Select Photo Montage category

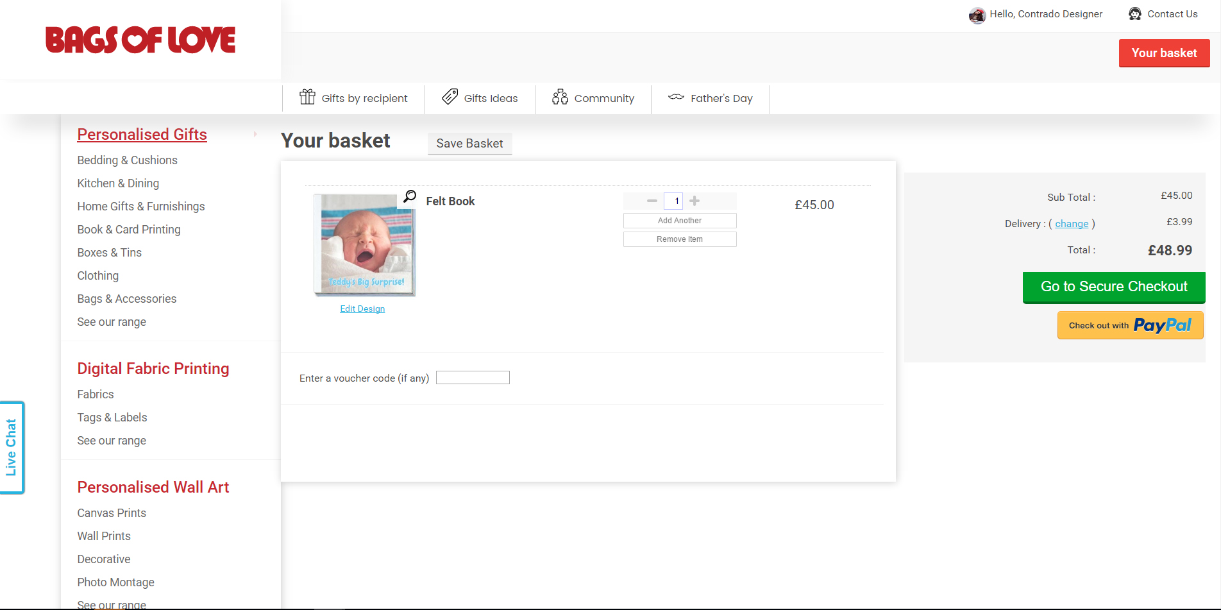pyautogui.click(x=115, y=582)
